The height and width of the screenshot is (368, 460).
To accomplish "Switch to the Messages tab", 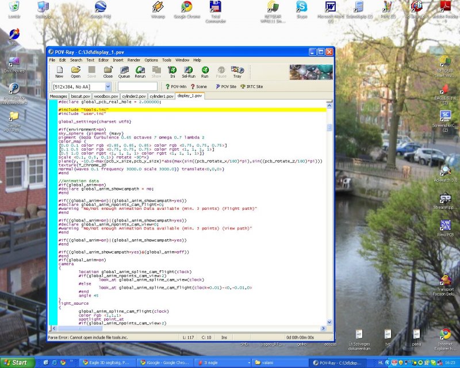I will pyautogui.click(x=59, y=96).
